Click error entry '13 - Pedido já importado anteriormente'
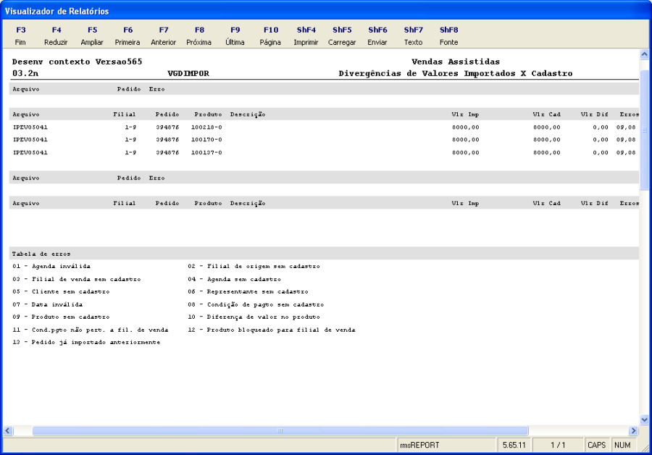652x455 pixels. tap(86, 342)
